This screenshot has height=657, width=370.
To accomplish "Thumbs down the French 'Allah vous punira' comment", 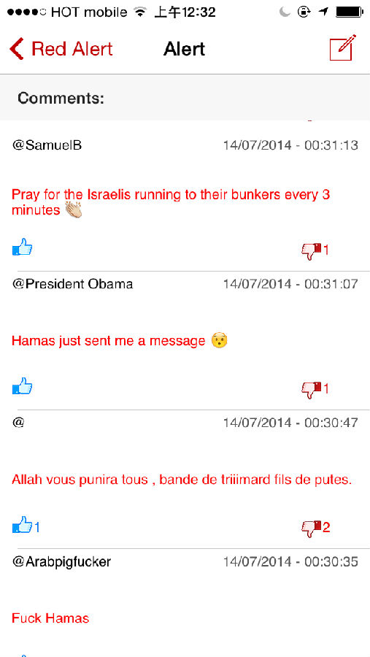I will pos(312,529).
